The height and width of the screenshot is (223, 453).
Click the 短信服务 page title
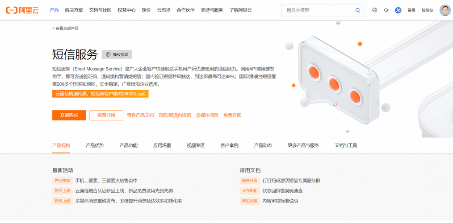click(x=75, y=54)
